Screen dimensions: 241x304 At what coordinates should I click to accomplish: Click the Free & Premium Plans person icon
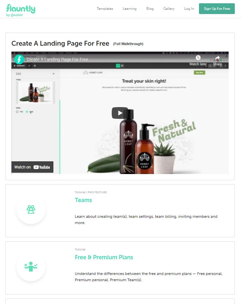[x=31, y=266]
